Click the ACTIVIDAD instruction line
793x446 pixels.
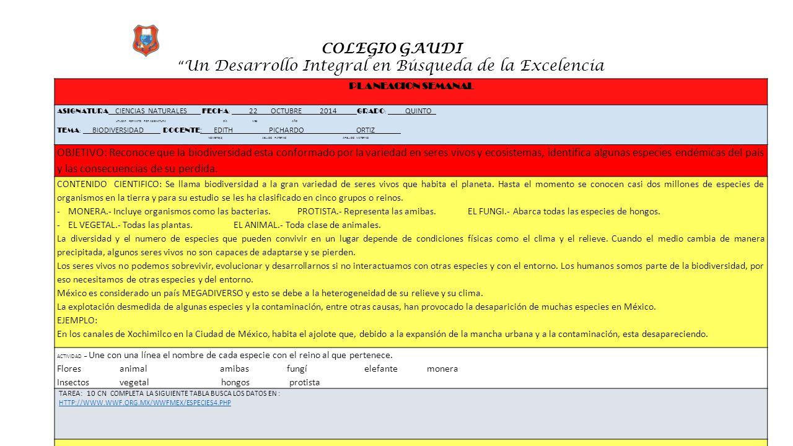[224, 355]
